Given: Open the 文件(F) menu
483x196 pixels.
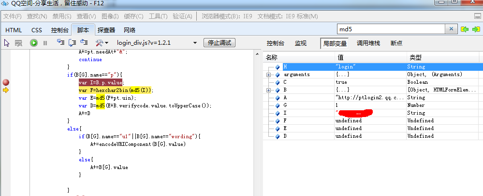Looking at the screenshot, I should [12, 16].
